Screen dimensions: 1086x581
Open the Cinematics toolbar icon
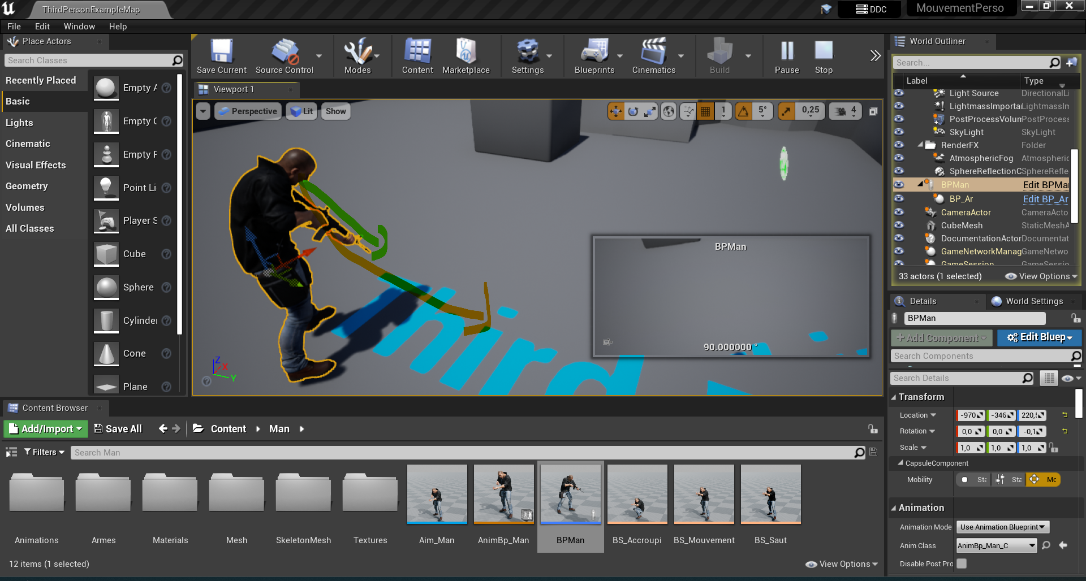654,56
